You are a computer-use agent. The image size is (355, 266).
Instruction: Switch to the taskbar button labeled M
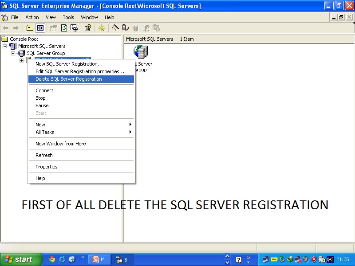point(99,259)
